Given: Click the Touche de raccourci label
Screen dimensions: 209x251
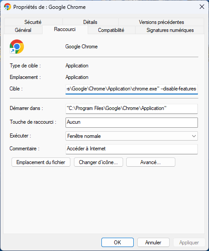Looking at the screenshot, I should [33, 122].
